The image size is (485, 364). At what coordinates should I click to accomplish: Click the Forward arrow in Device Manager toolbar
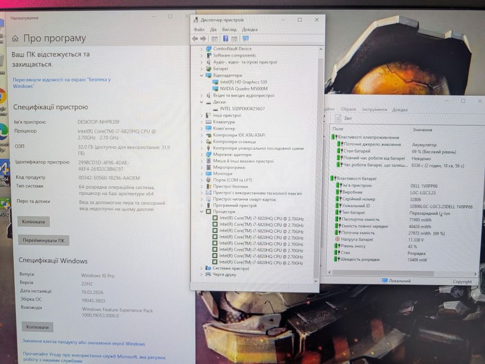(x=203, y=39)
